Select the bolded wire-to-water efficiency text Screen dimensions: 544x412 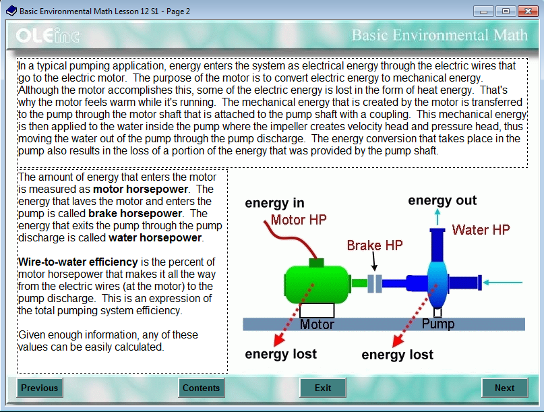70,262
